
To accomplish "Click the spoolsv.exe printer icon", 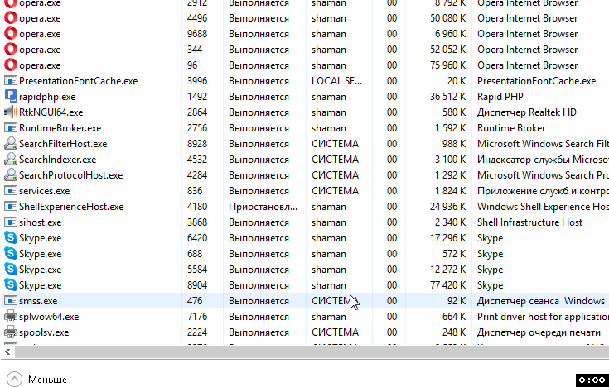I will (11, 332).
